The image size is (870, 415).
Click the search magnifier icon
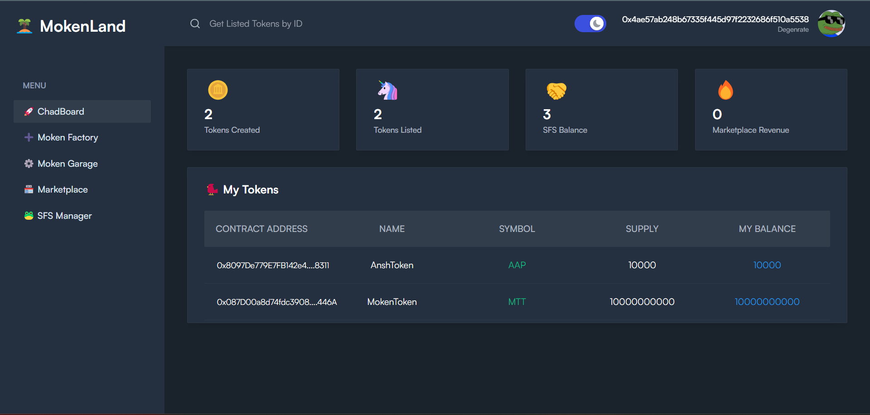pyautogui.click(x=195, y=24)
